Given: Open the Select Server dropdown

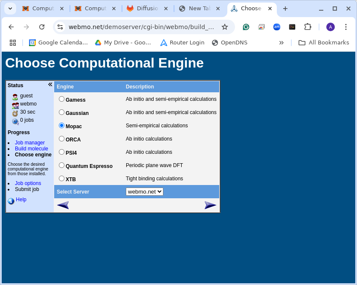Looking at the screenshot, I should coord(145,191).
